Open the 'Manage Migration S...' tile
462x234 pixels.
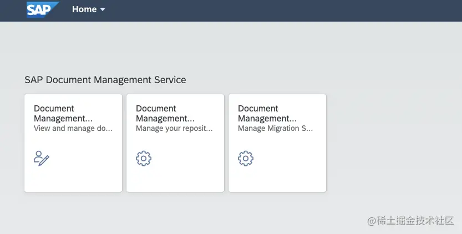coord(277,143)
